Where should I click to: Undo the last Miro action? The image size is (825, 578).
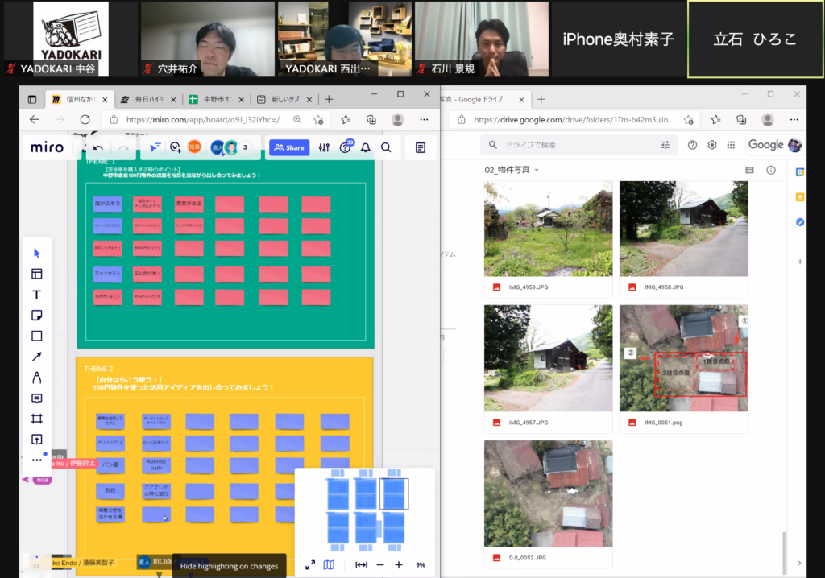(x=97, y=148)
